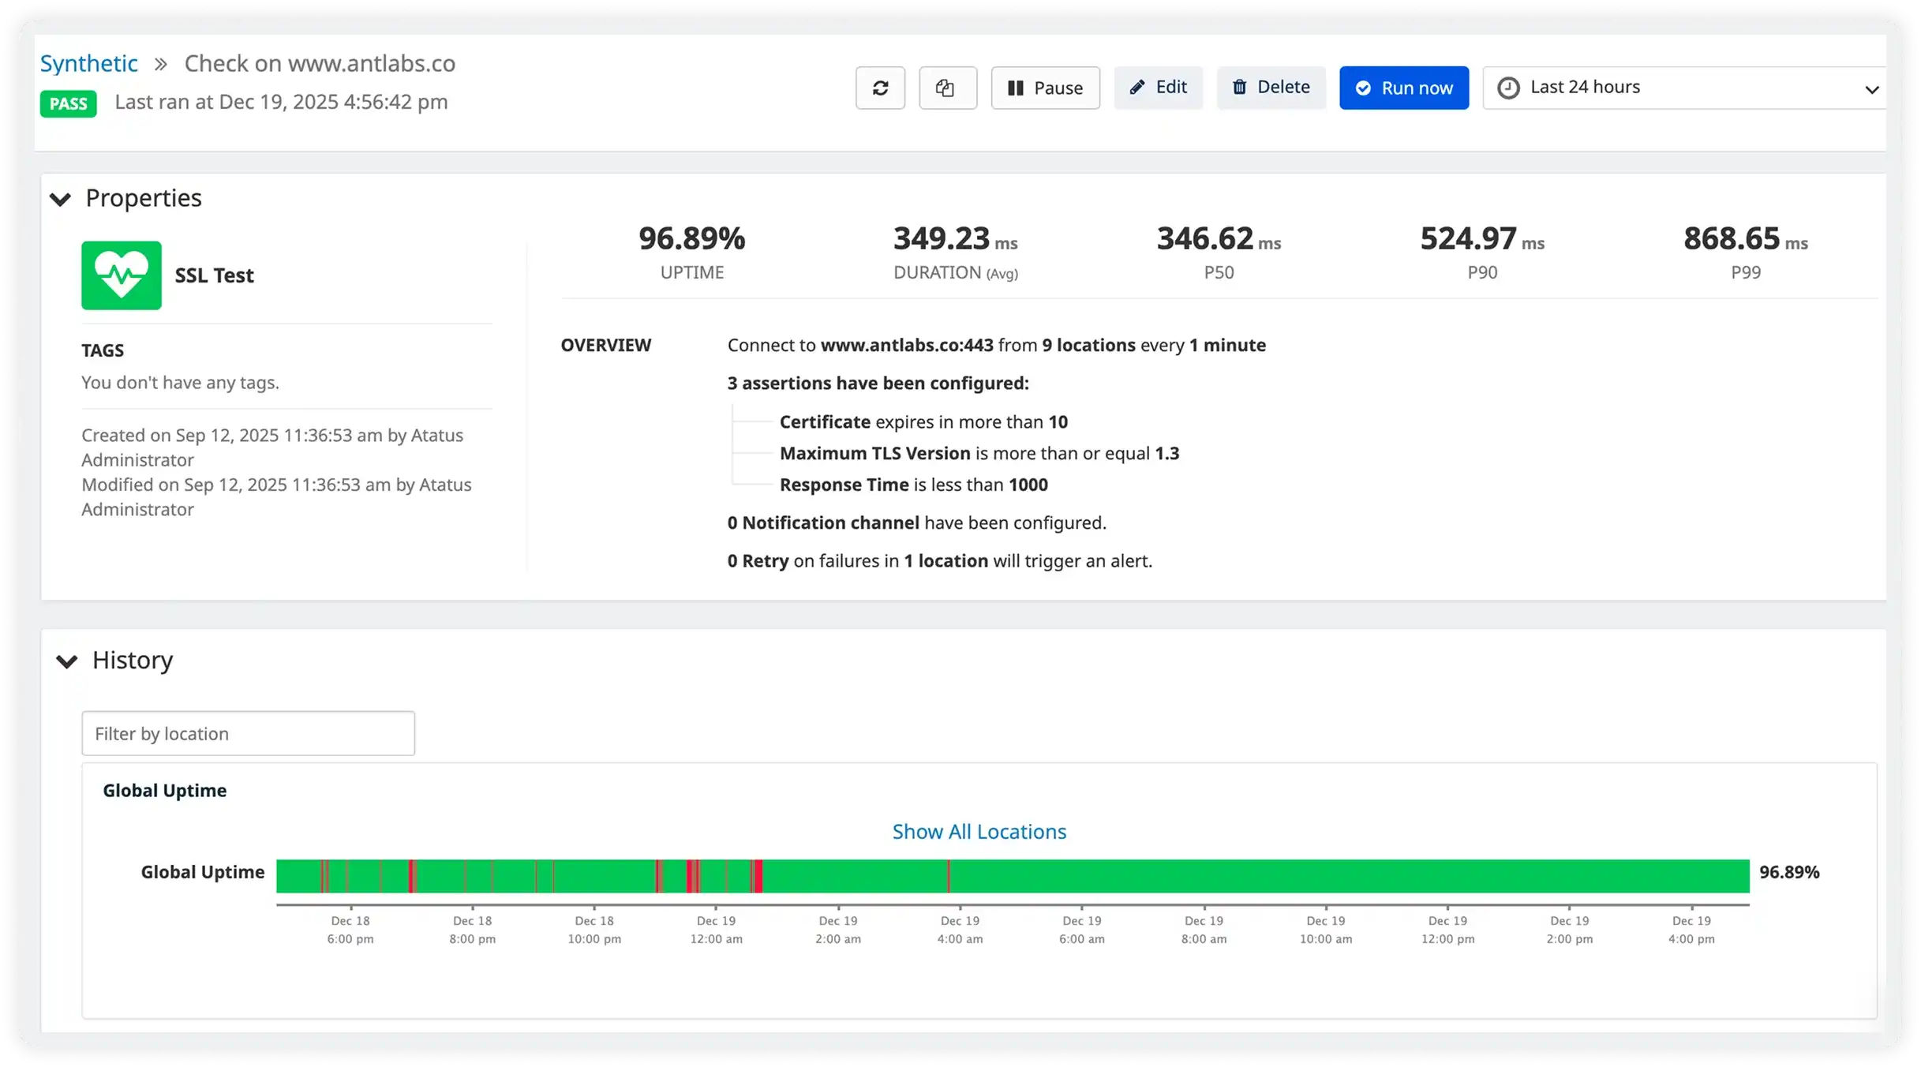This screenshot has width=1921, height=1067.
Task: Toggle the PASS status badge
Action: (68, 103)
